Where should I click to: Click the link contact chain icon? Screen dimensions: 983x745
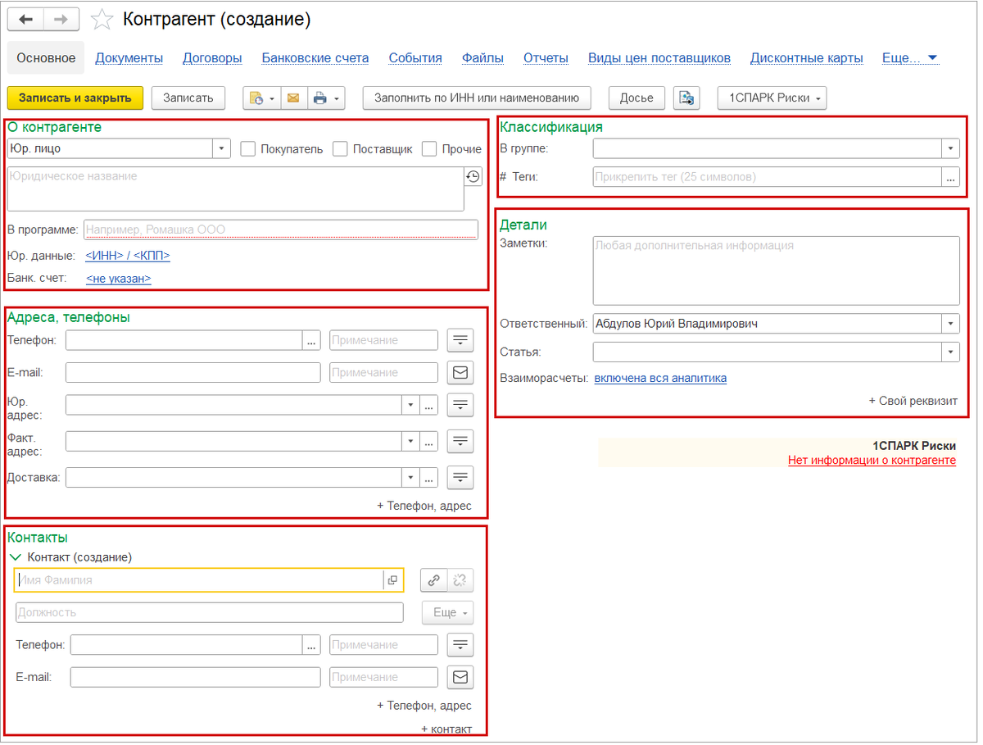(x=433, y=580)
